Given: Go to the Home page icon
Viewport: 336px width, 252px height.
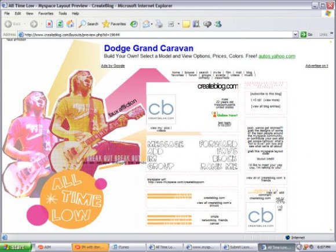Looking at the screenshot, I should pyautogui.click(x=70, y=24).
